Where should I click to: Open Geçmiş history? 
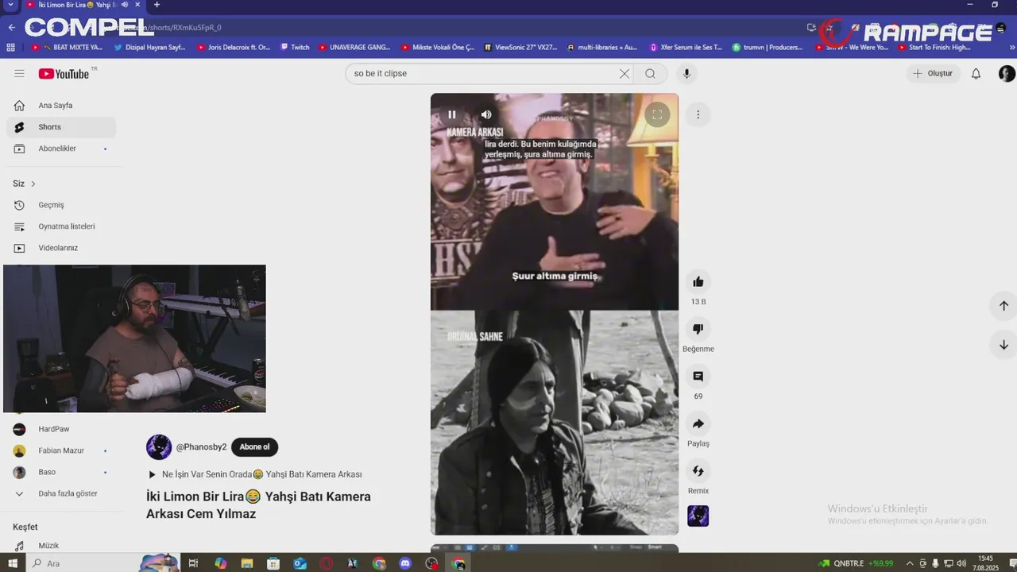click(x=61, y=205)
